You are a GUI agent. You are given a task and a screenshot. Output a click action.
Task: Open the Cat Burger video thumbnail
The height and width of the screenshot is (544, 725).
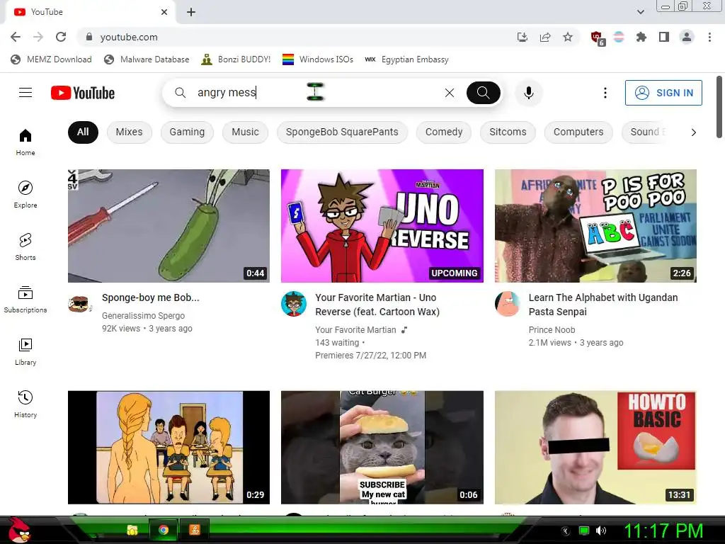click(382, 448)
